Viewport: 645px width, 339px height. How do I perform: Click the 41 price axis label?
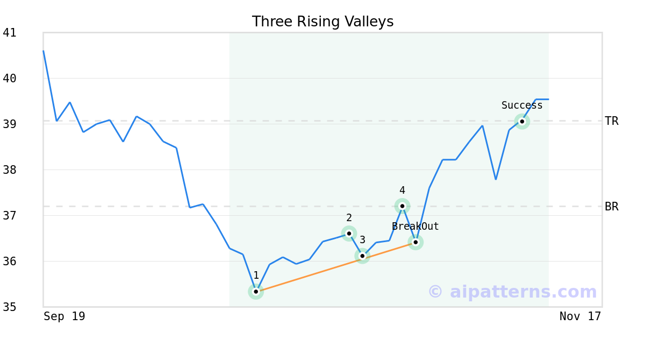(x=10, y=33)
